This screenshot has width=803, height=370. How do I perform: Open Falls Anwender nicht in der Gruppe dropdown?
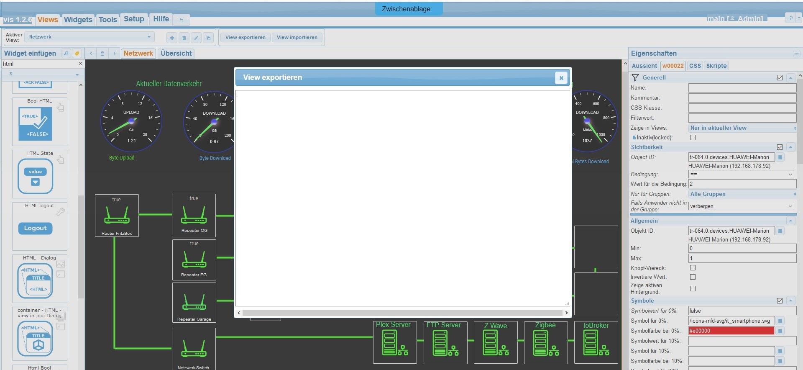tap(741, 206)
